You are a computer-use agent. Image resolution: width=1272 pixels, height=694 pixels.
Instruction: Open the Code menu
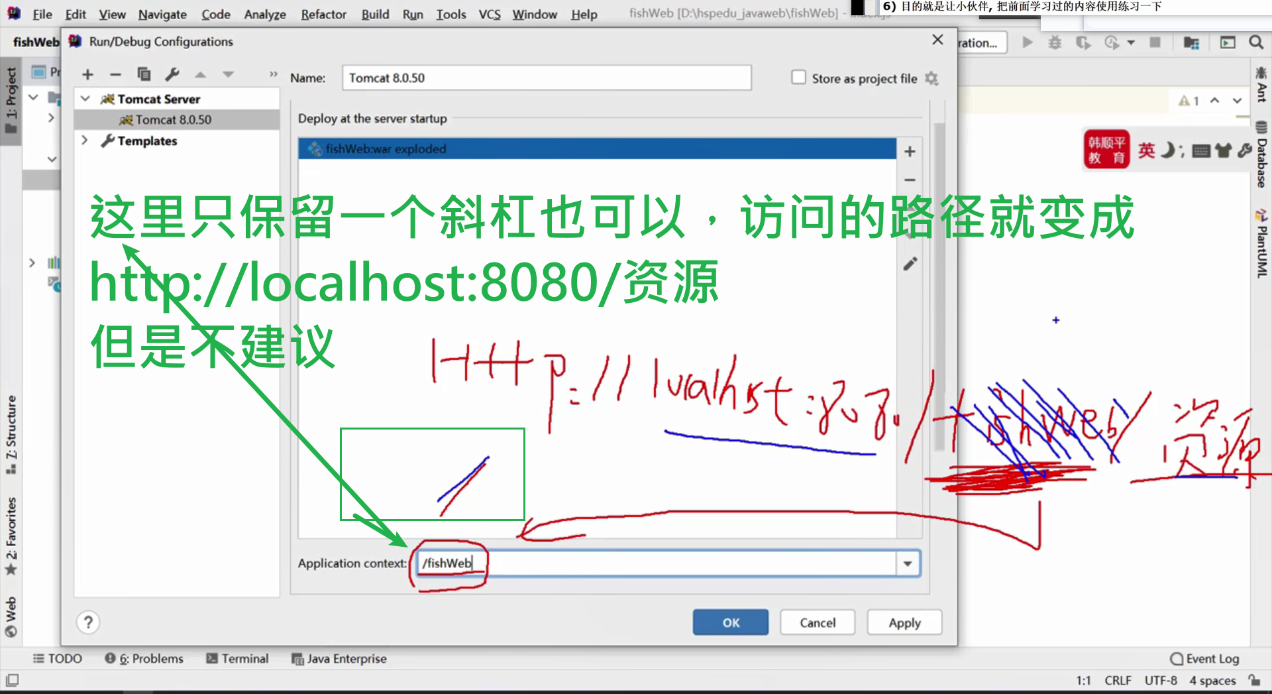216,14
